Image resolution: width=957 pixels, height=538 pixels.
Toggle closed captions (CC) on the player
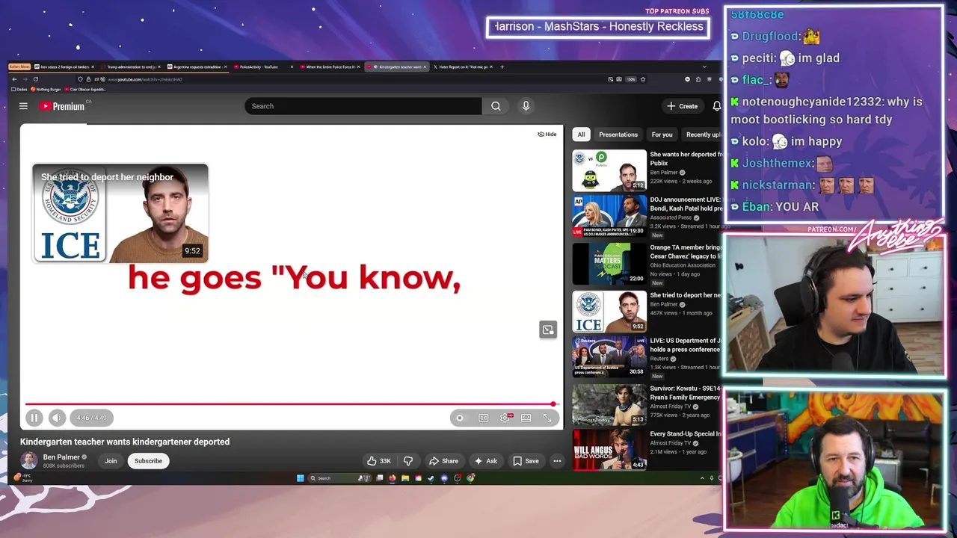(x=484, y=418)
